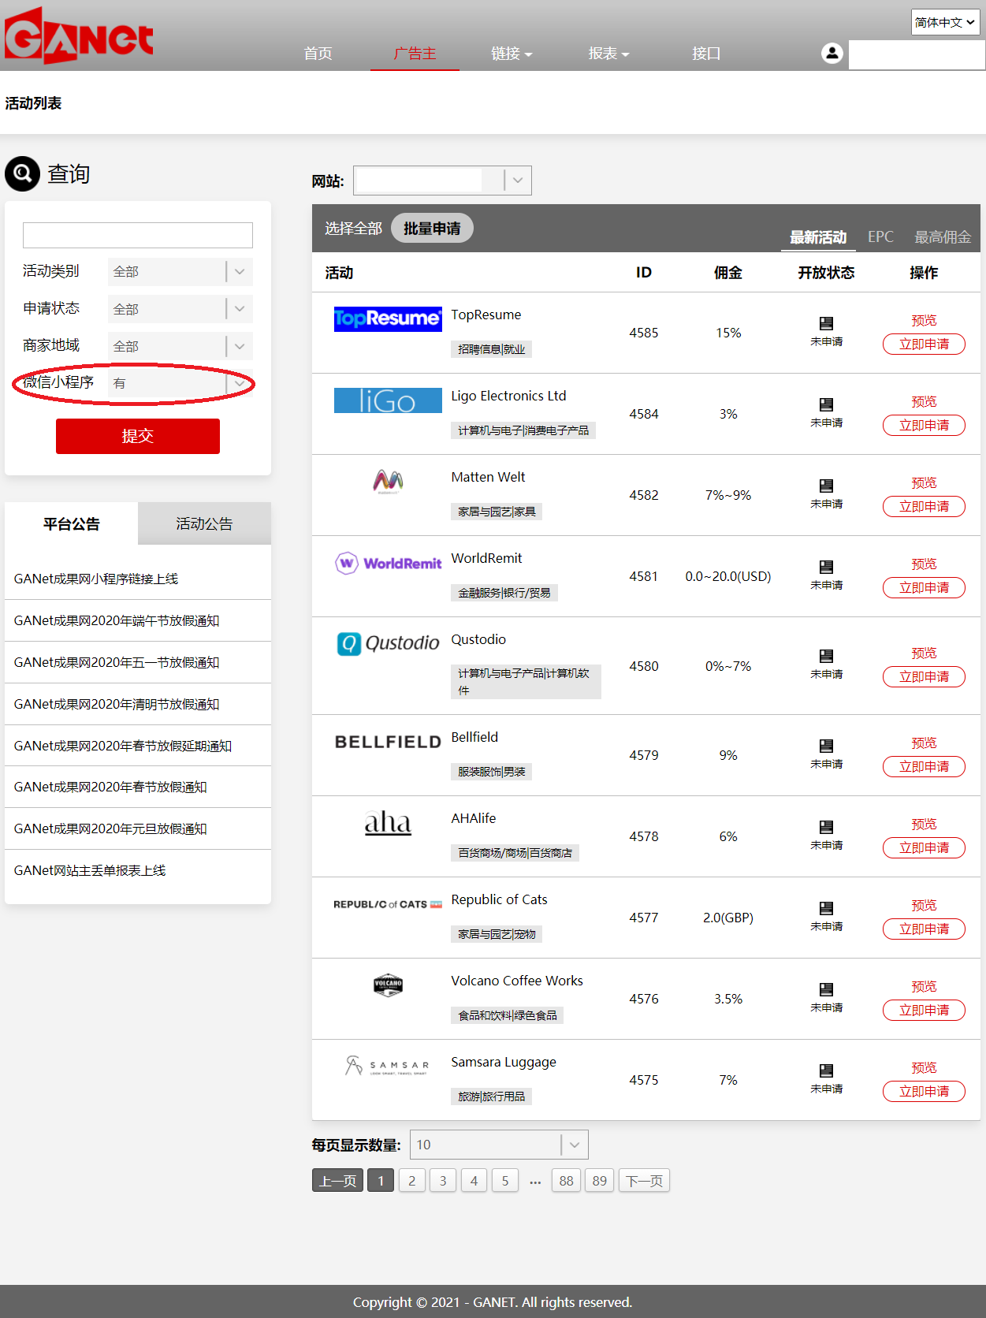This screenshot has height=1318, width=986.
Task: Click the 家居与园艺|宠物 tag
Action: coord(497,934)
